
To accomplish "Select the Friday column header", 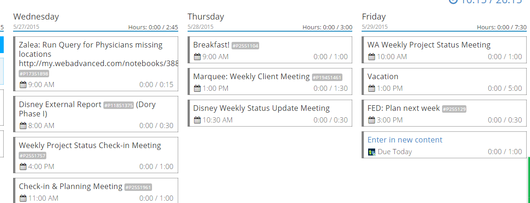I will (374, 17).
